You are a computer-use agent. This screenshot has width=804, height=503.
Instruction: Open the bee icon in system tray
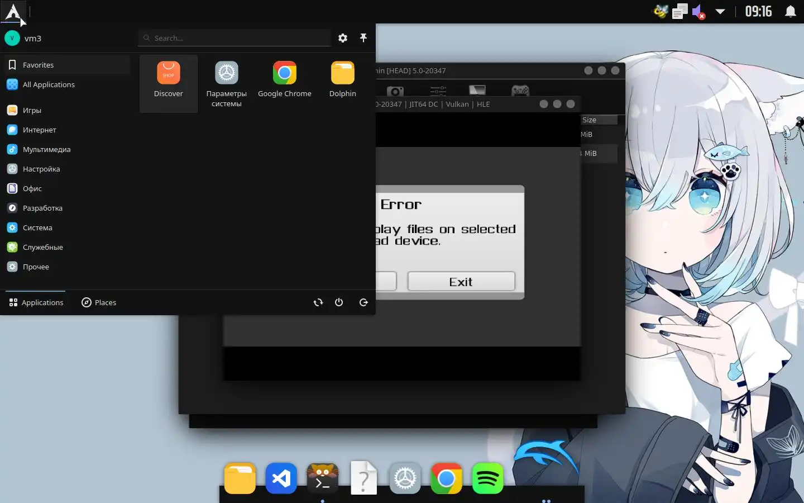click(661, 11)
